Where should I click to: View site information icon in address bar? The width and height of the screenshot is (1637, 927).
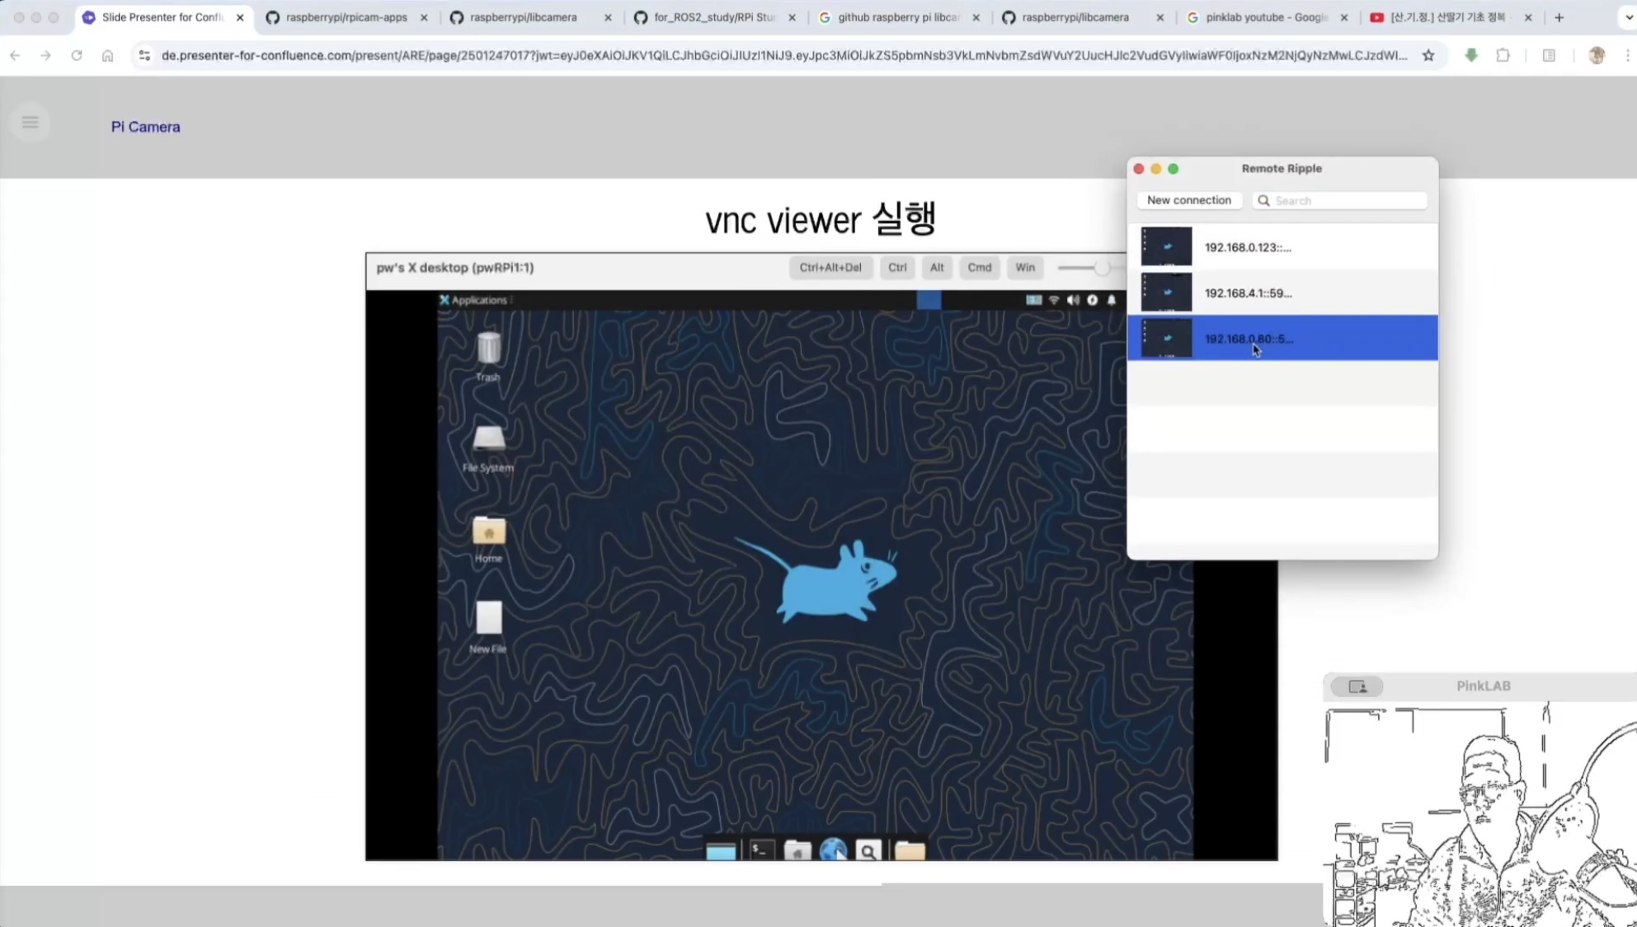[x=144, y=55]
